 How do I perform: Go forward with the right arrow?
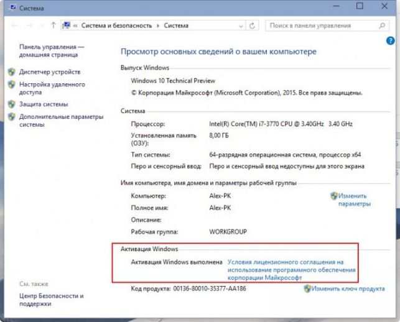tap(30, 25)
